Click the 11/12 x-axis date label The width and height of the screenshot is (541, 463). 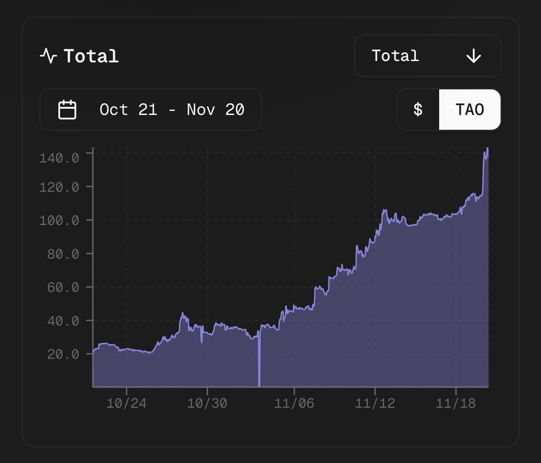pyautogui.click(x=375, y=403)
